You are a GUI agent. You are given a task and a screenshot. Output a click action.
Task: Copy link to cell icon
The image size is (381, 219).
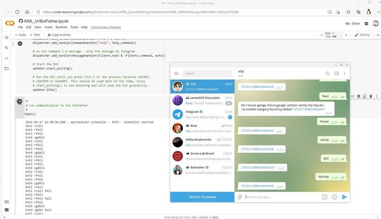[353, 96]
